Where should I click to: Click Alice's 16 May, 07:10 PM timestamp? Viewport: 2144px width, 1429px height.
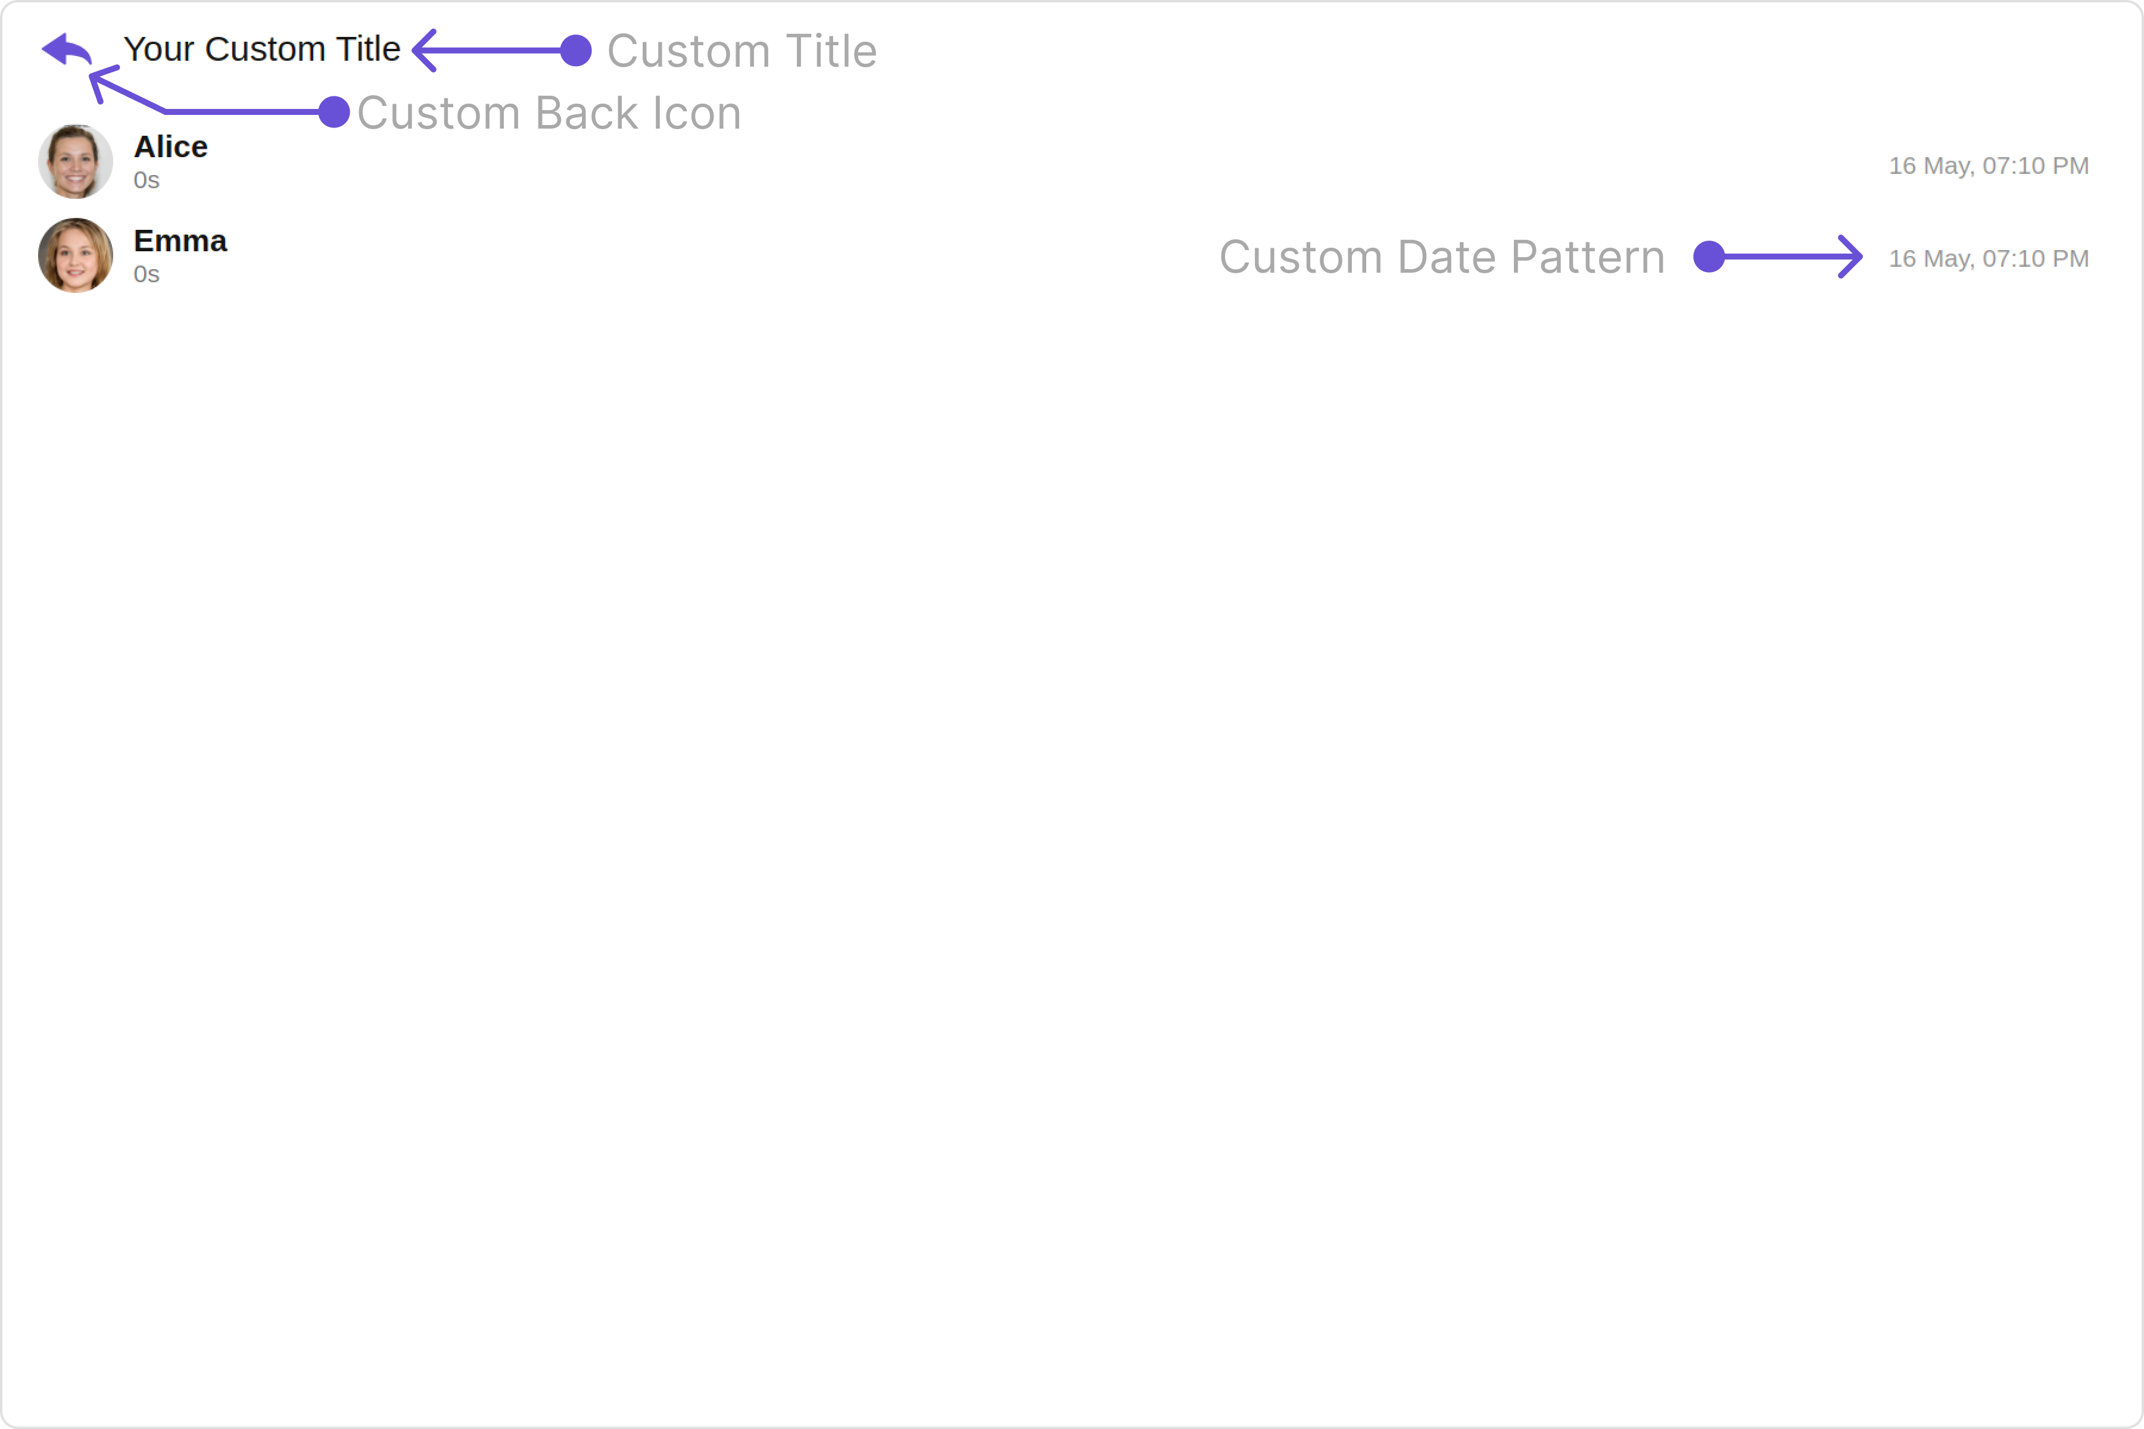pyautogui.click(x=1989, y=166)
